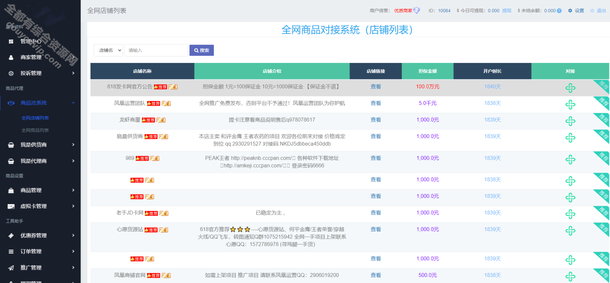The width and height of the screenshot is (610, 283).
Task: Open the 推广管理 menu label
Action: [31, 268]
